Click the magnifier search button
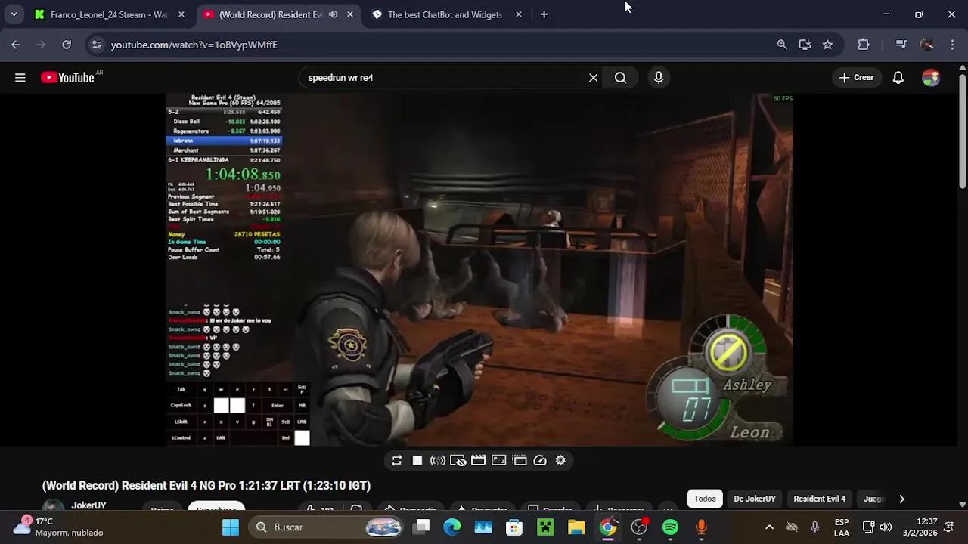The image size is (968, 544). (620, 77)
